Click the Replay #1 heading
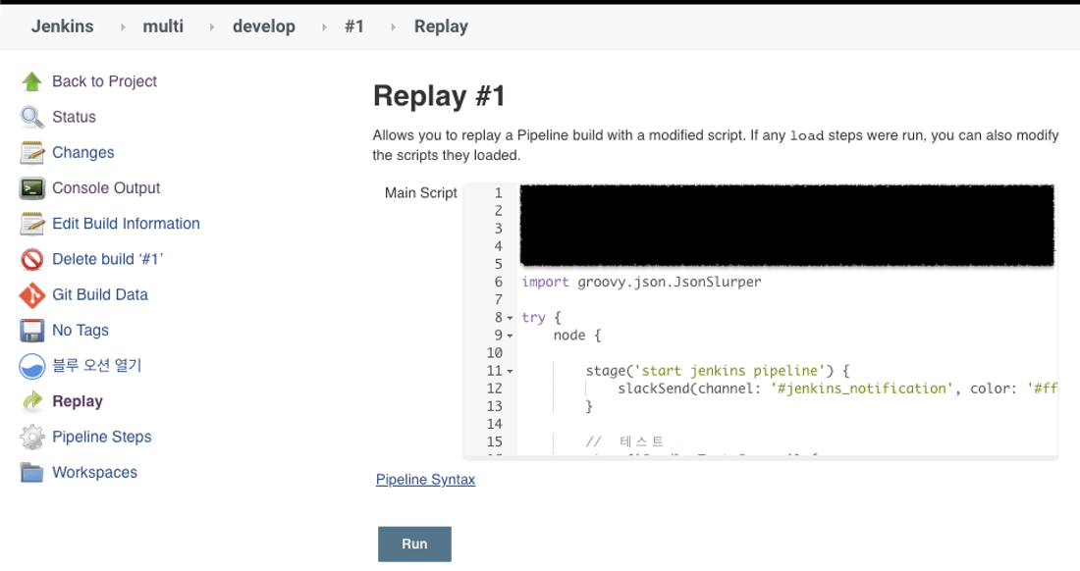 pos(440,95)
